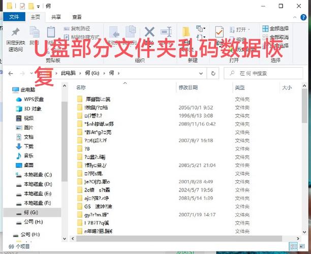Viewport: 311px width, 254px height.
Task: Pin to quick access using 固定到快速访问
Action: (15, 40)
